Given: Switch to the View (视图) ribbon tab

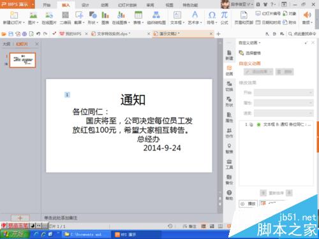Looking at the screenshot, I should click(x=169, y=5).
